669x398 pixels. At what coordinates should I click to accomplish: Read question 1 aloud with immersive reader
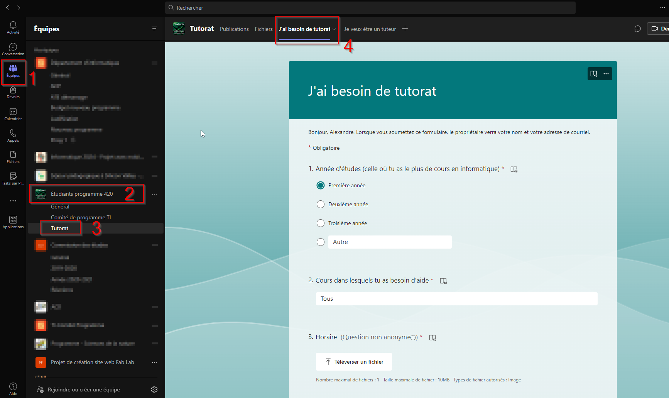pos(514,169)
